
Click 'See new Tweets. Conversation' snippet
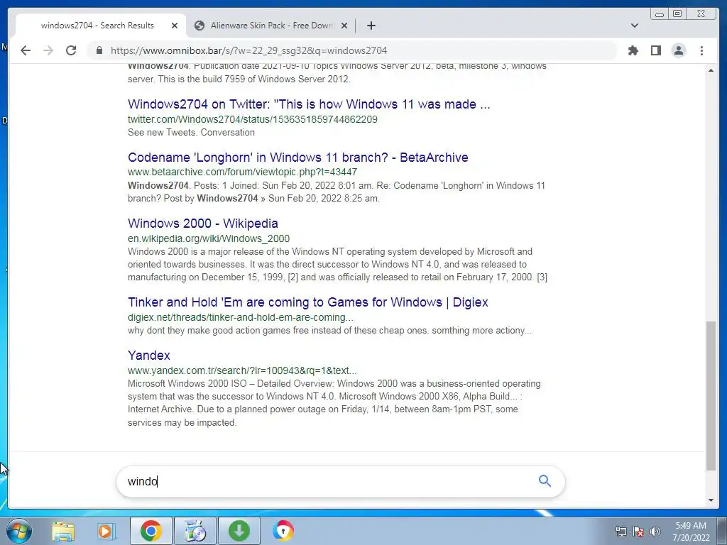pyautogui.click(x=191, y=133)
